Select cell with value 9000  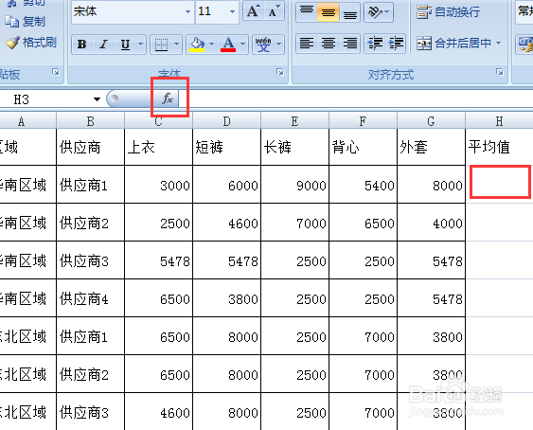pyautogui.click(x=294, y=185)
